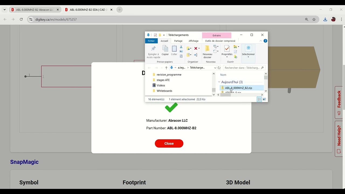This screenshot has width=345, height=194.
Task: Click the Edit icon in the Ouvrir group
Action: pos(236,52)
